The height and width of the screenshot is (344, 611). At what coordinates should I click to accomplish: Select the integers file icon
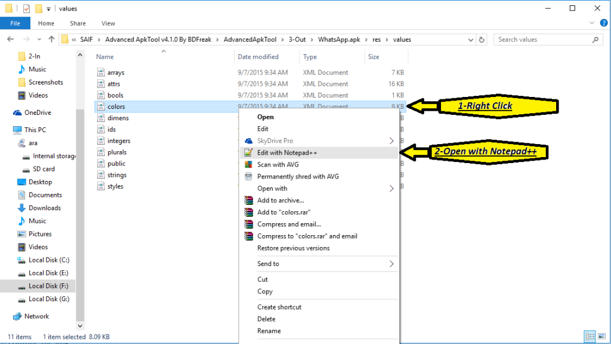point(101,140)
